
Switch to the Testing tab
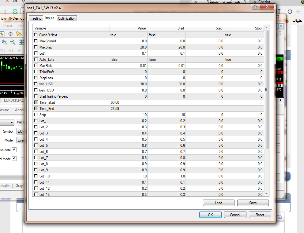[36, 18]
